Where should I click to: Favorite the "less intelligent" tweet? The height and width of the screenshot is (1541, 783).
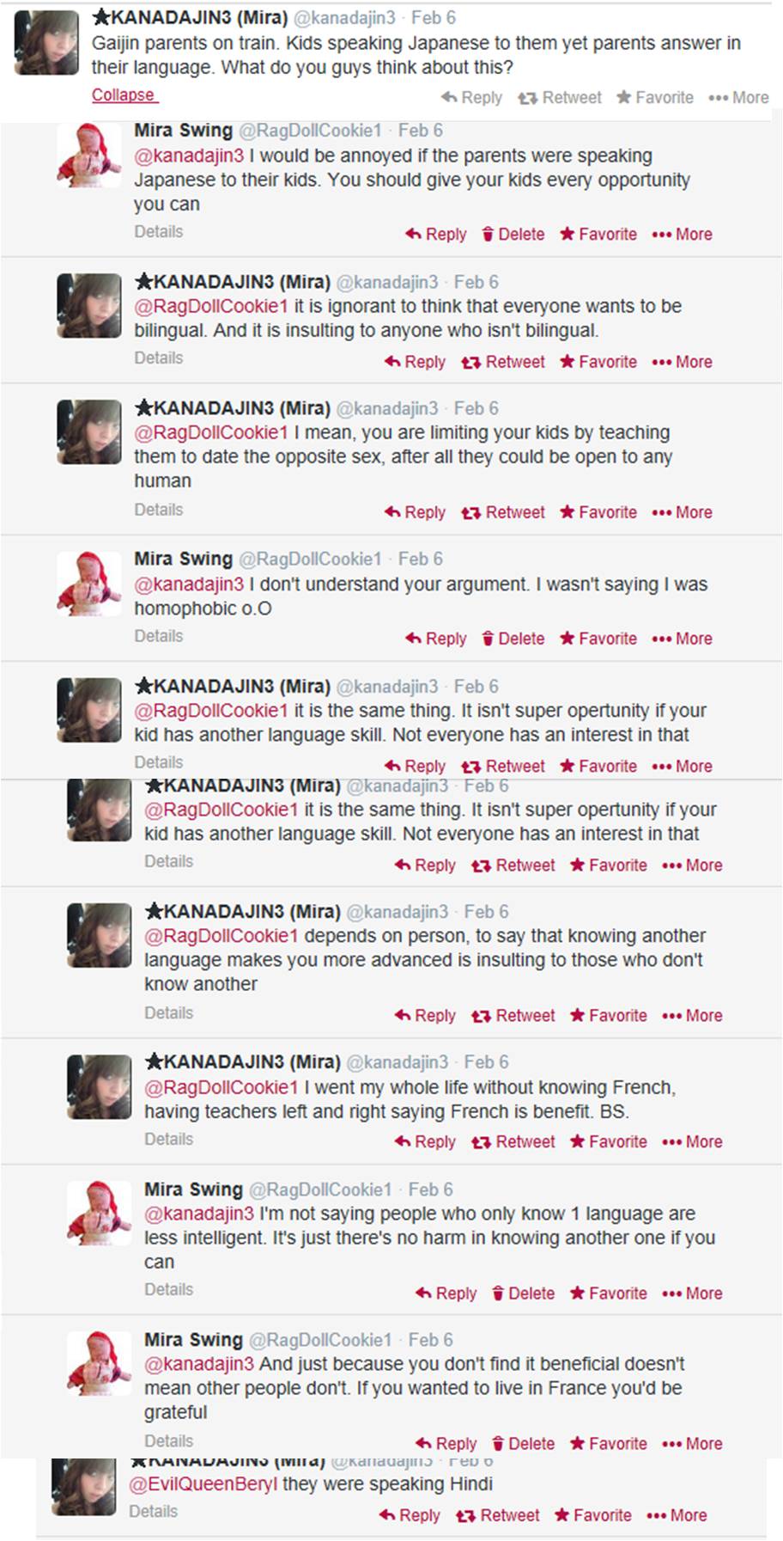[x=609, y=1293]
